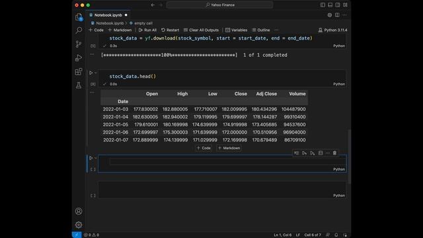Image resolution: width=423 pixels, height=238 pixels.
Task: Toggle secondary side bar layout icon
Action: tap(338, 5)
